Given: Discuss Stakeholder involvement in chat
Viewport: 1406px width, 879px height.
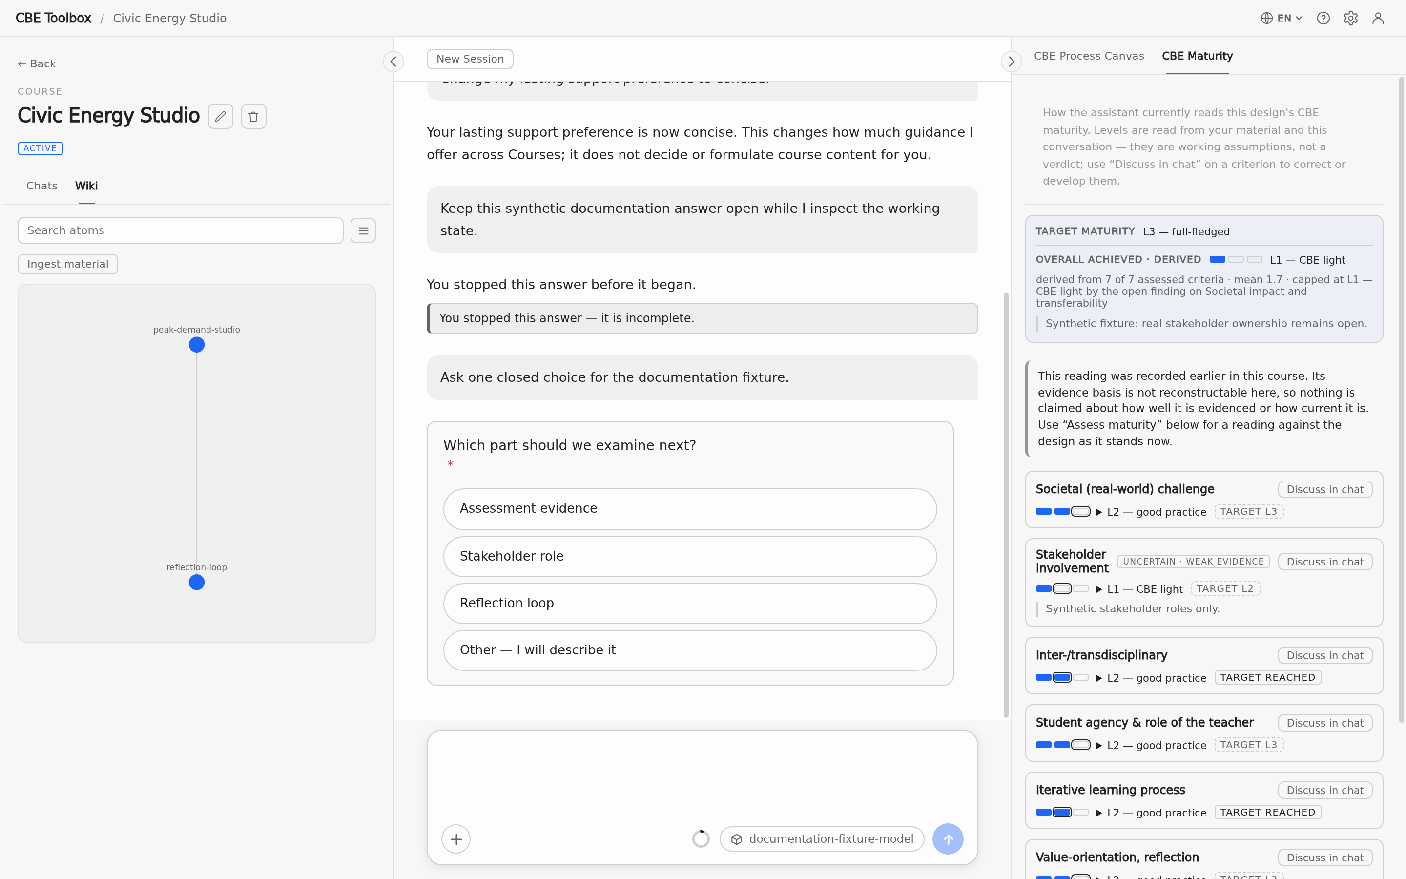Looking at the screenshot, I should point(1324,562).
